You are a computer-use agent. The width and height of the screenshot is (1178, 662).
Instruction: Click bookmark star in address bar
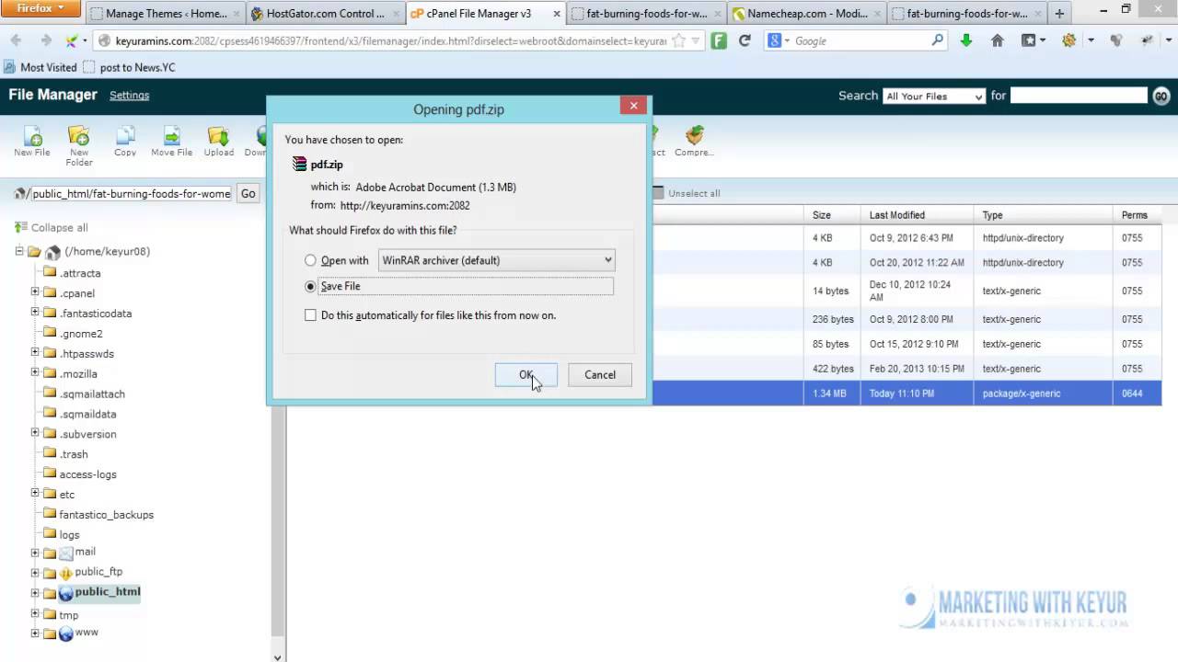click(678, 40)
